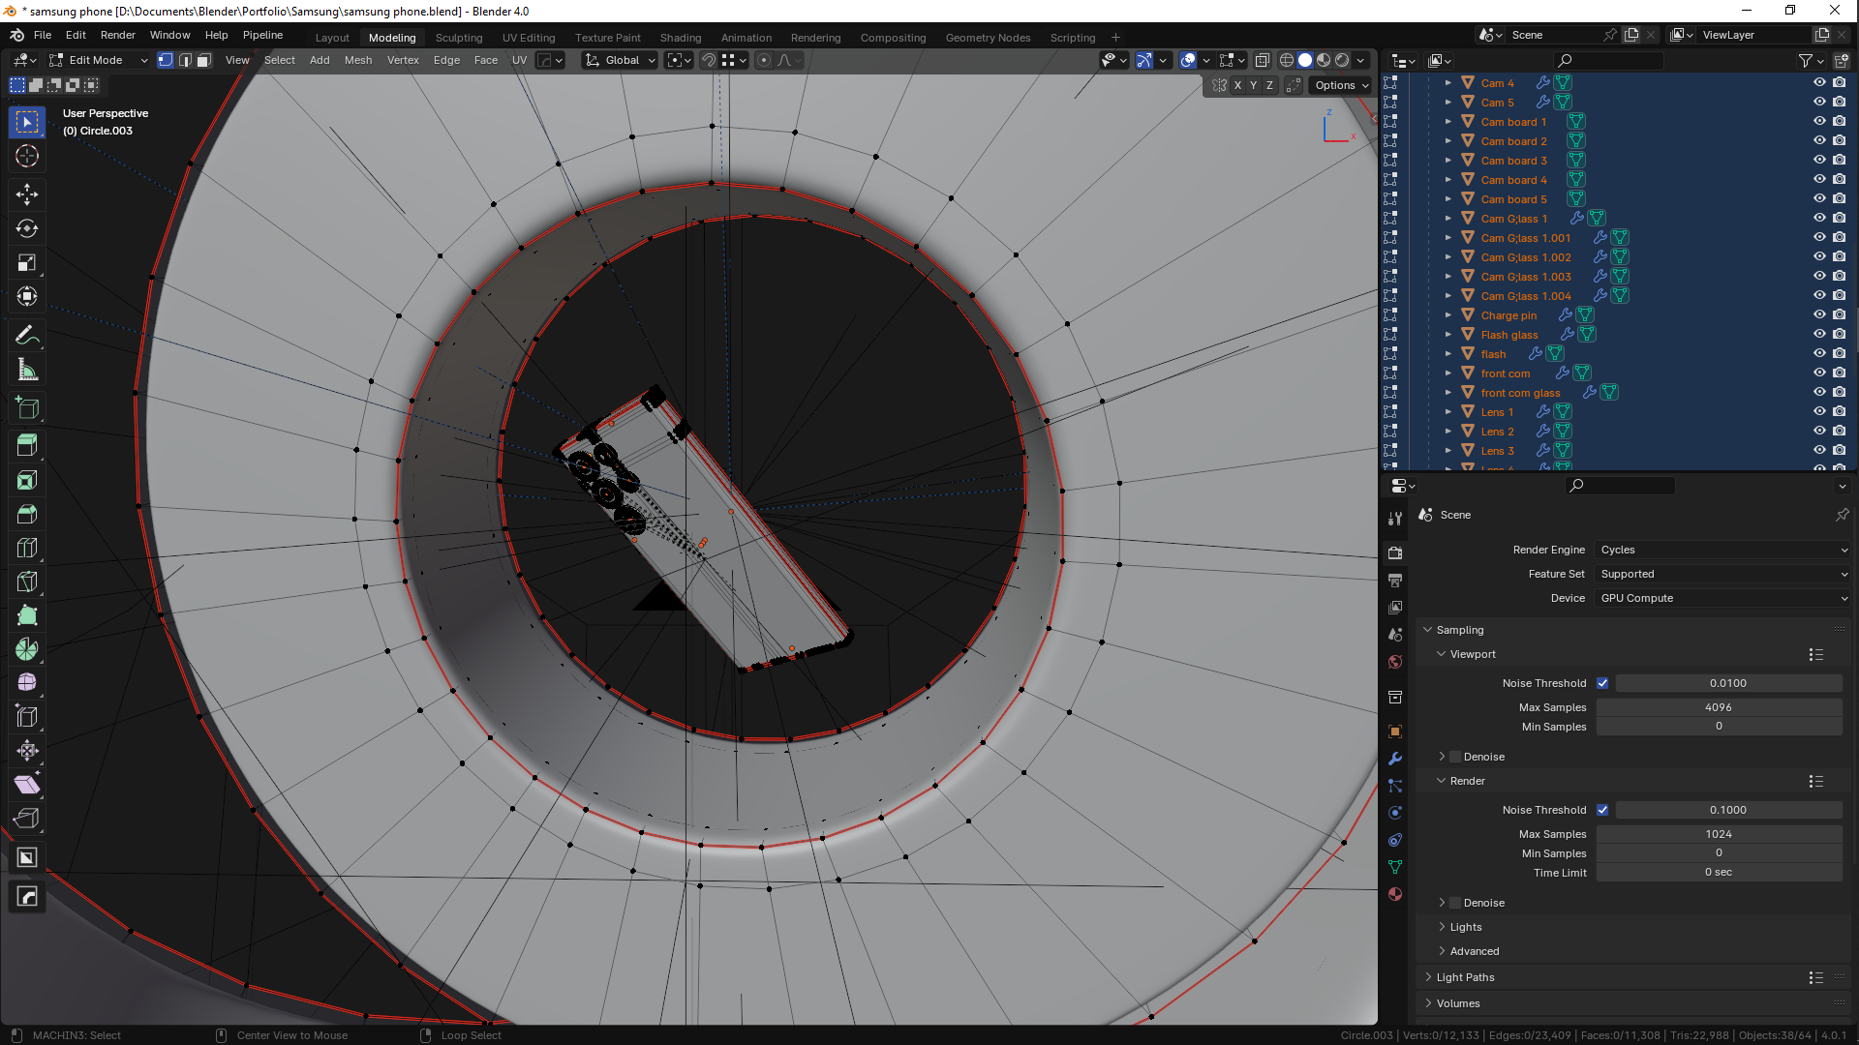Select the Smooth tool

tap(27, 683)
